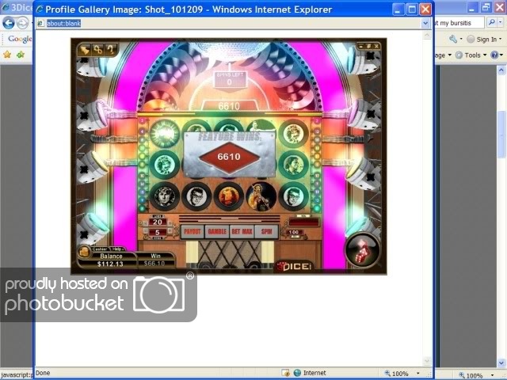Click the blue Help icon in the background toolbar
Viewport: 507px width, 380px height.
pyautogui.click(x=494, y=55)
